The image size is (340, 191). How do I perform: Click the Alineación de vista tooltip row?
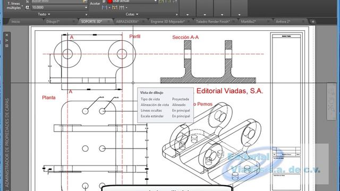[x=165, y=105]
